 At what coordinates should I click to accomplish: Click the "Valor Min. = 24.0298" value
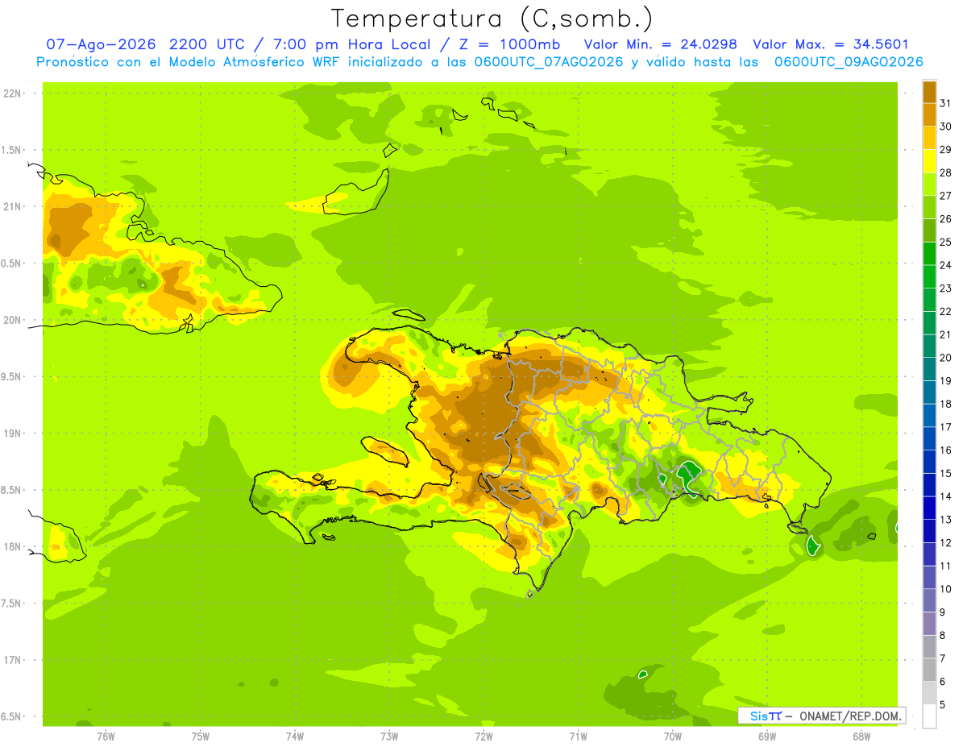point(660,44)
